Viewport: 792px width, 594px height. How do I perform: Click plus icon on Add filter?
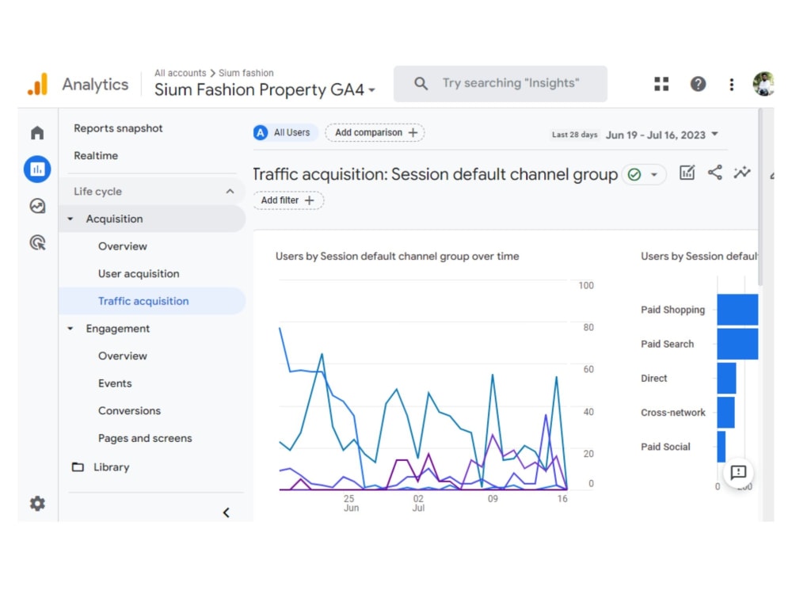click(309, 200)
